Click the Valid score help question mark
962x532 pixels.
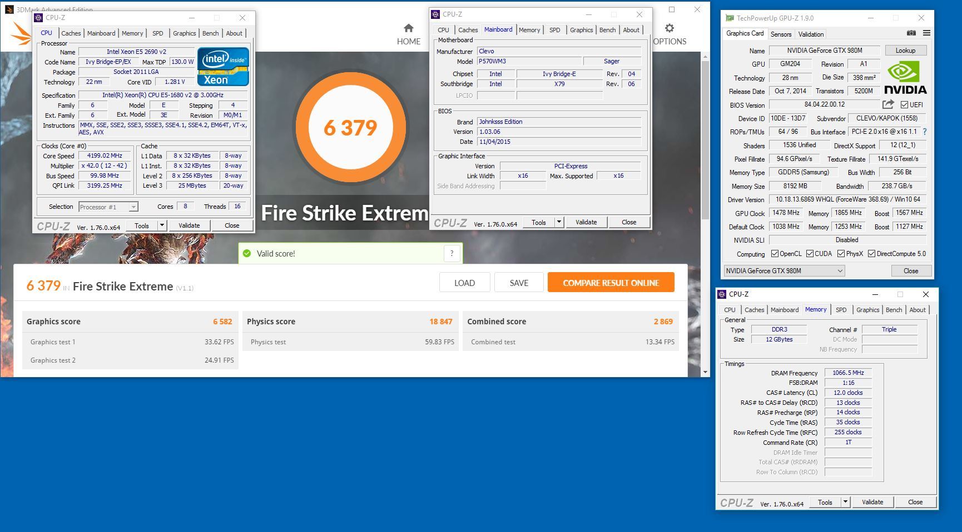coord(452,254)
